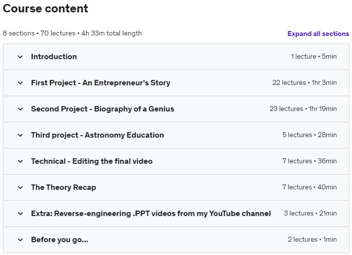Expand chevron for Third project - Astronomy Education
The image size is (352, 255).
(x=20, y=135)
